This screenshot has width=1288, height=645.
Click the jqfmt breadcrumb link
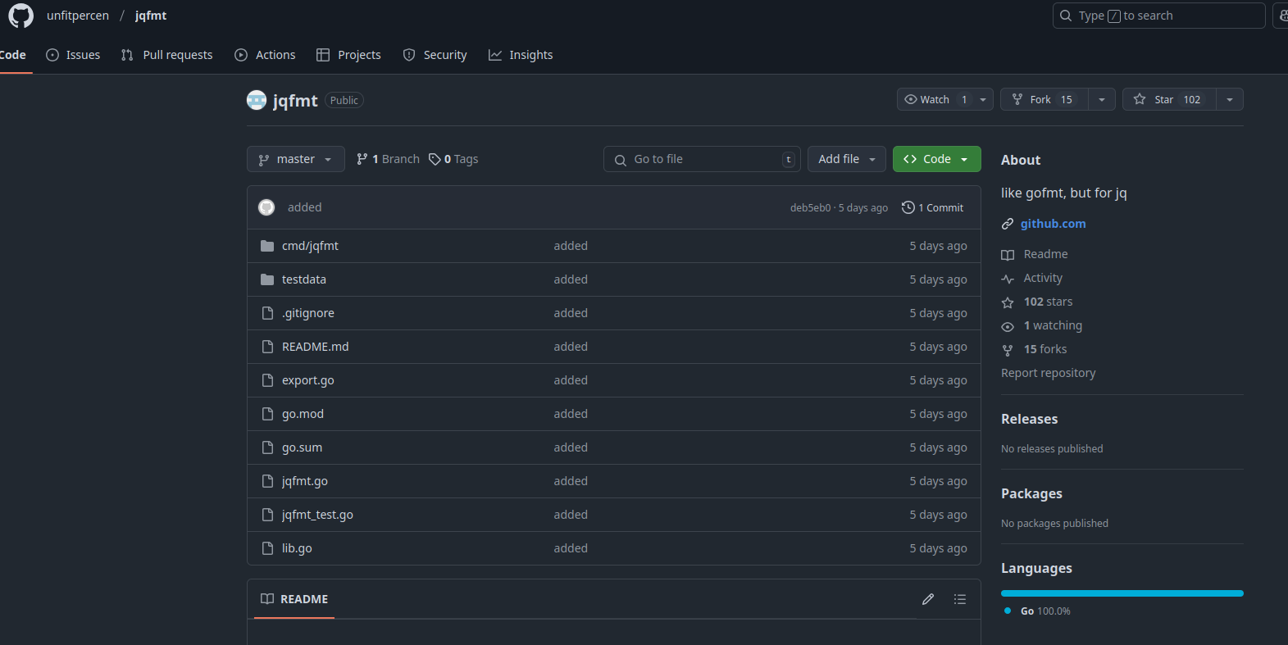click(x=151, y=16)
